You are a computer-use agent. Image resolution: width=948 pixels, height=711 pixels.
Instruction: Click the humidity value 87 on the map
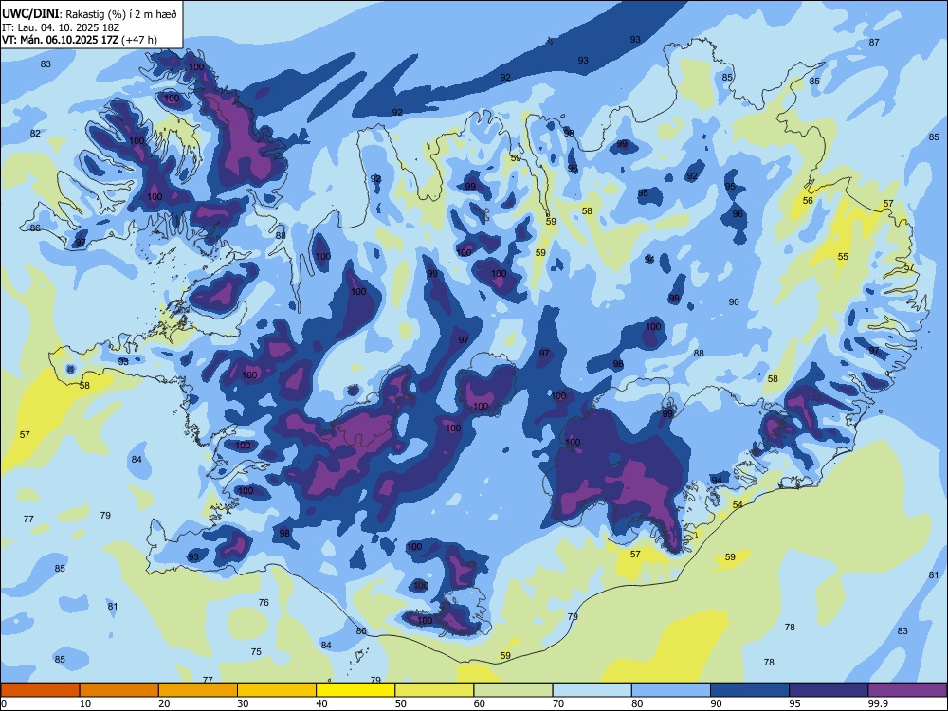coord(874,43)
